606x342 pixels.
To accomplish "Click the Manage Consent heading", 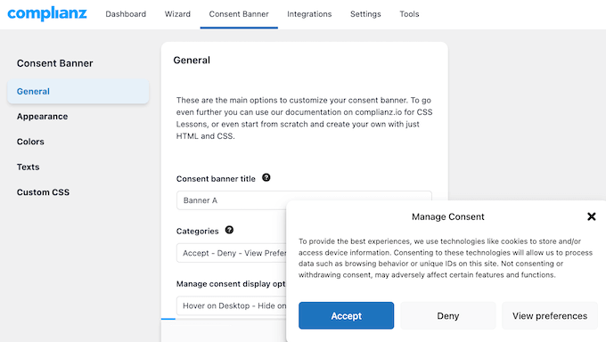I will 448,216.
